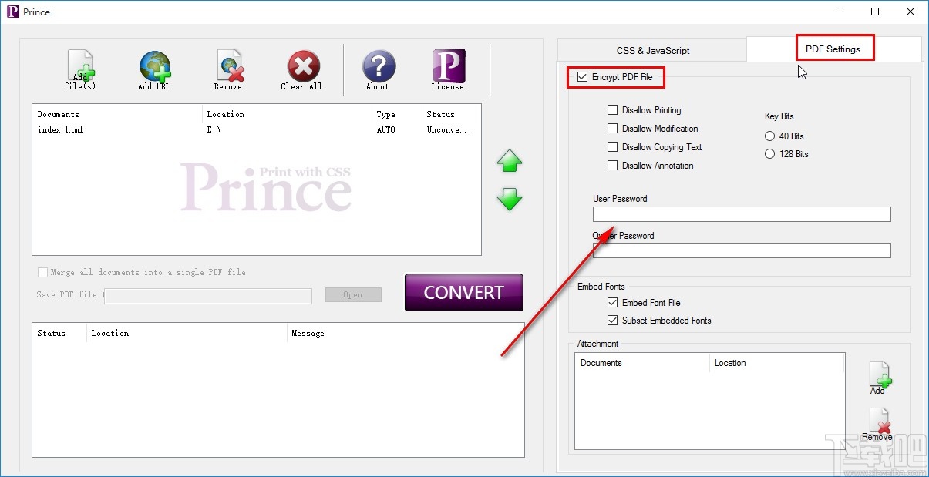Select the index.html document row
929x477 pixels.
[x=256, y=129]
